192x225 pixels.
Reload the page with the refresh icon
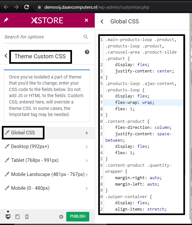27,7
